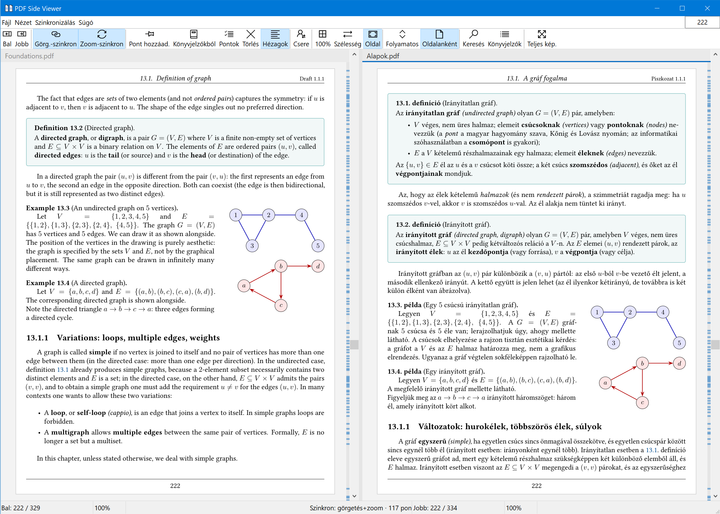Click vertex 5 in right undirected graph
Viewport: 720px width, 514px height.
click(679, 343)
